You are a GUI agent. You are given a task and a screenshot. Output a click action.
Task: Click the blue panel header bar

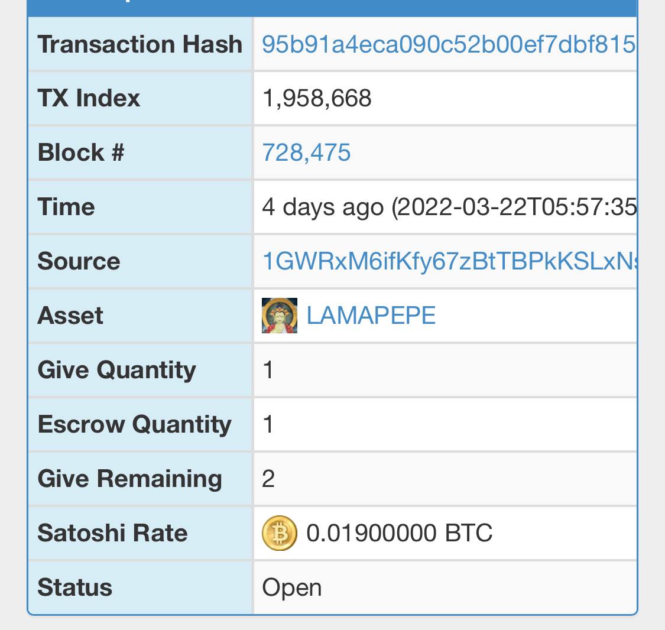tap(332, 8)
